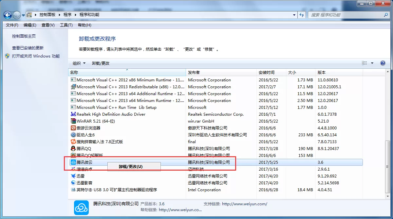This screenshot has height=219, width=393.
Task: Click the Back navigation arrow button
Action: [8, 15]
